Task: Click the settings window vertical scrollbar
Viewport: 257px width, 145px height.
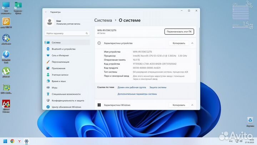Action: click(199, 46)
